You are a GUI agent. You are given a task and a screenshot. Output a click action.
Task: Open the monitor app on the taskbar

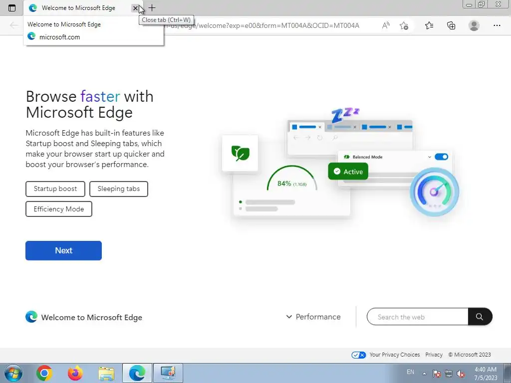(x=168, y=373)
